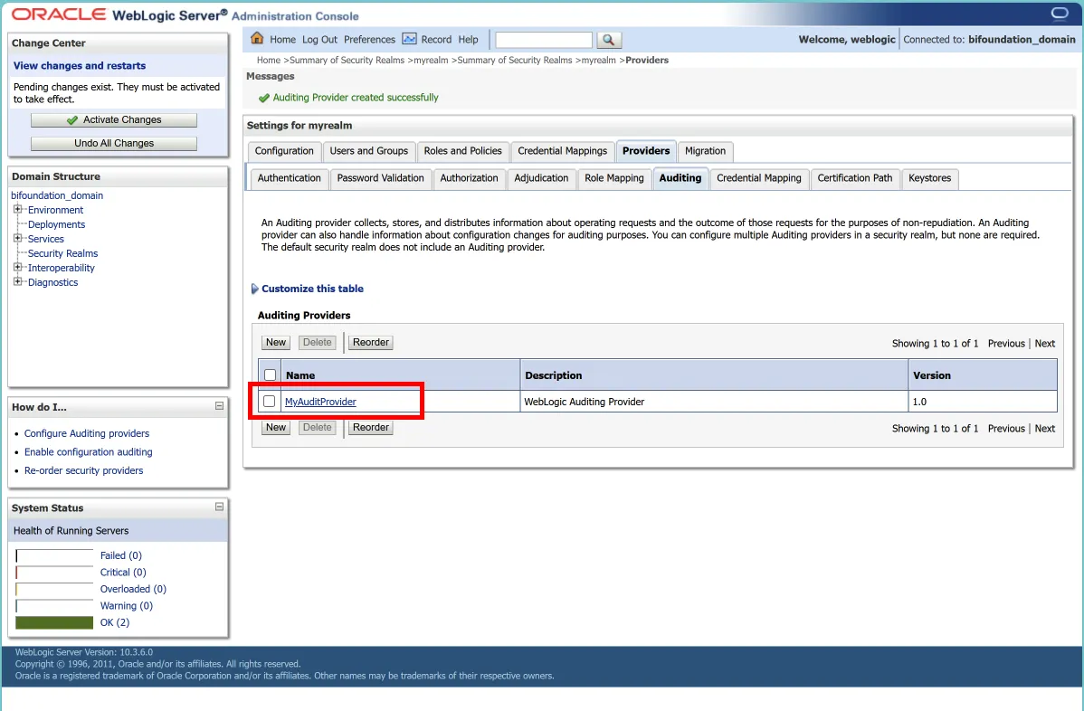Image resolution: width=1084 pixels, height=711 pixels.
Task: Click the Home house icon
Action: (x=257, y=39)
